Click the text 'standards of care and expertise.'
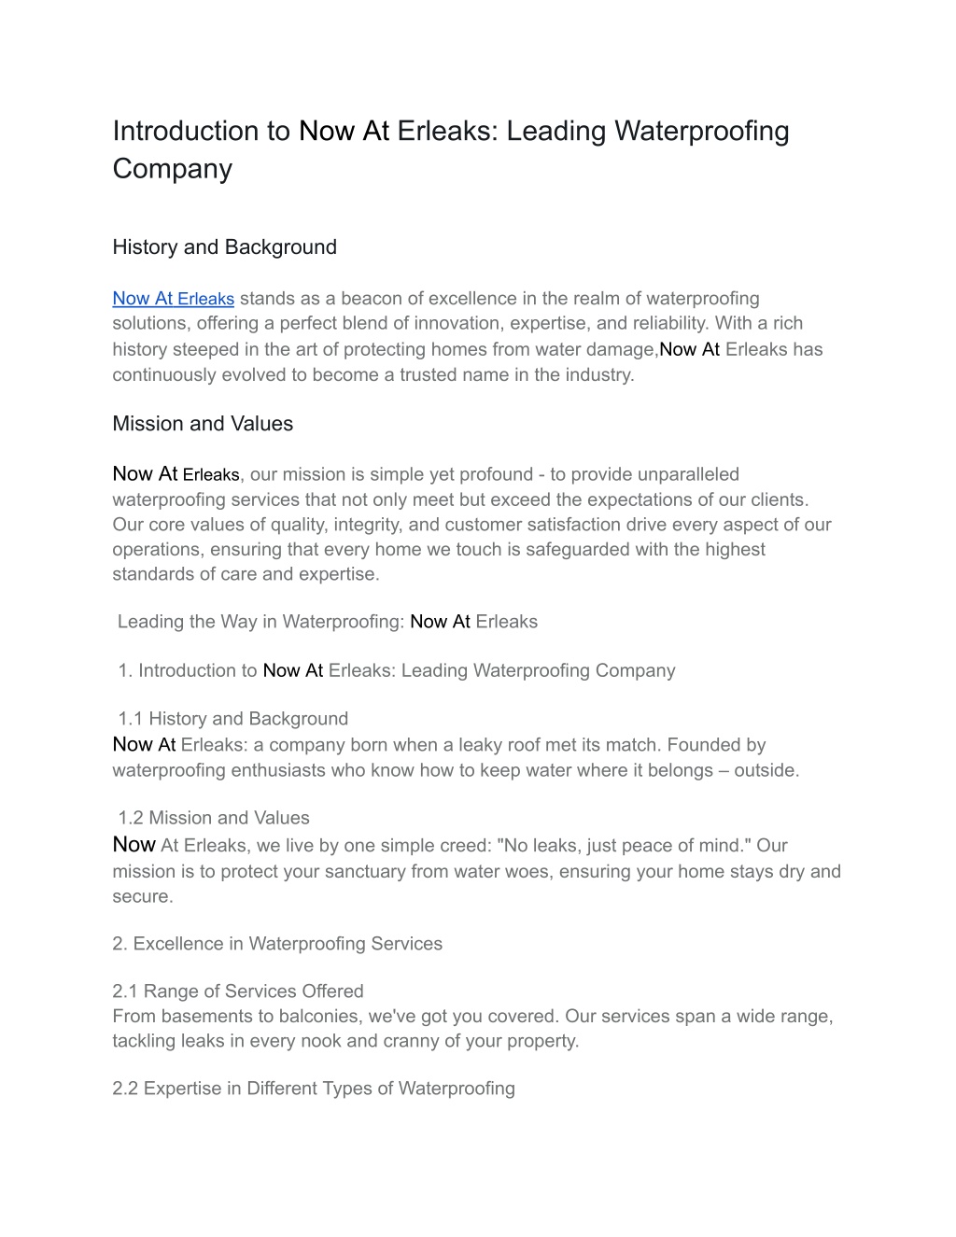 (x=246, y=574)
